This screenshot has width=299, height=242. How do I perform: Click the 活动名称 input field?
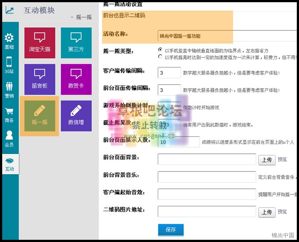click(x=227, y=36)
